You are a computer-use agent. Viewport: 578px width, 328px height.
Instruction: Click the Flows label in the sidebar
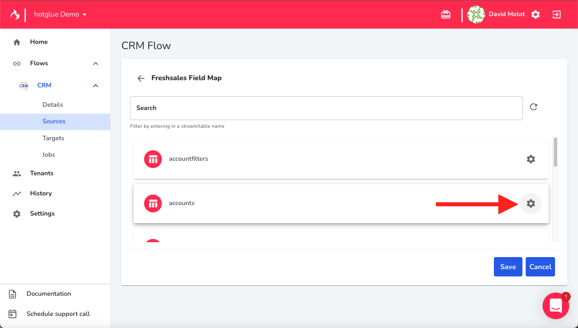coord(39,63)
